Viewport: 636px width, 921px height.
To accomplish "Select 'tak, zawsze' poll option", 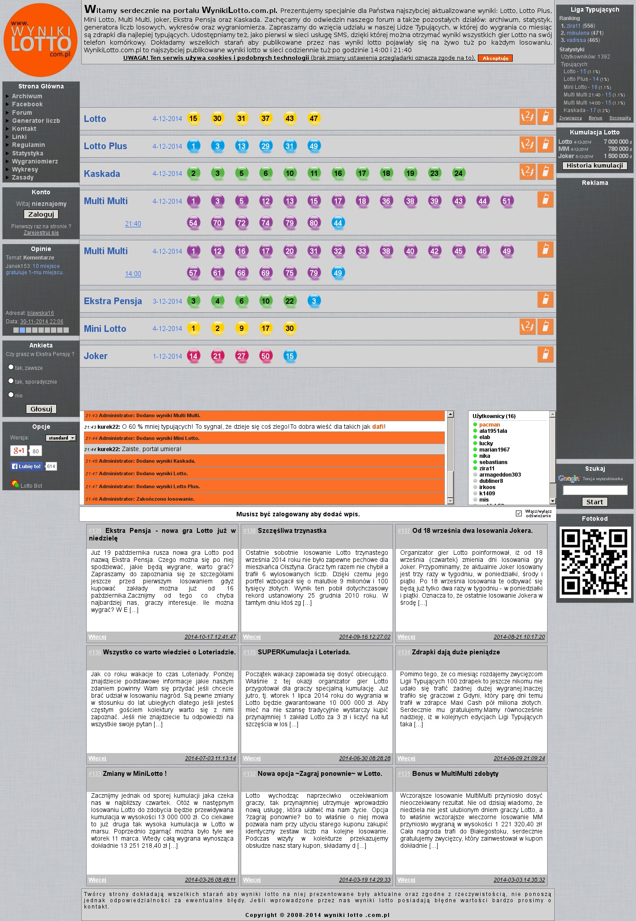I will pos(11,367).
